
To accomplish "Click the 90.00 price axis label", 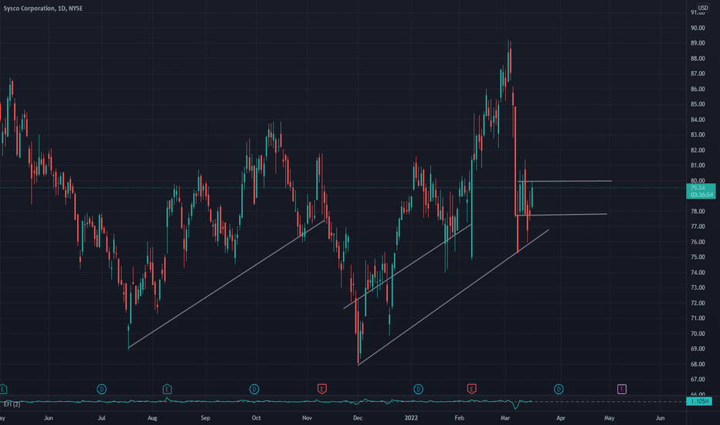I will point(698,28).
